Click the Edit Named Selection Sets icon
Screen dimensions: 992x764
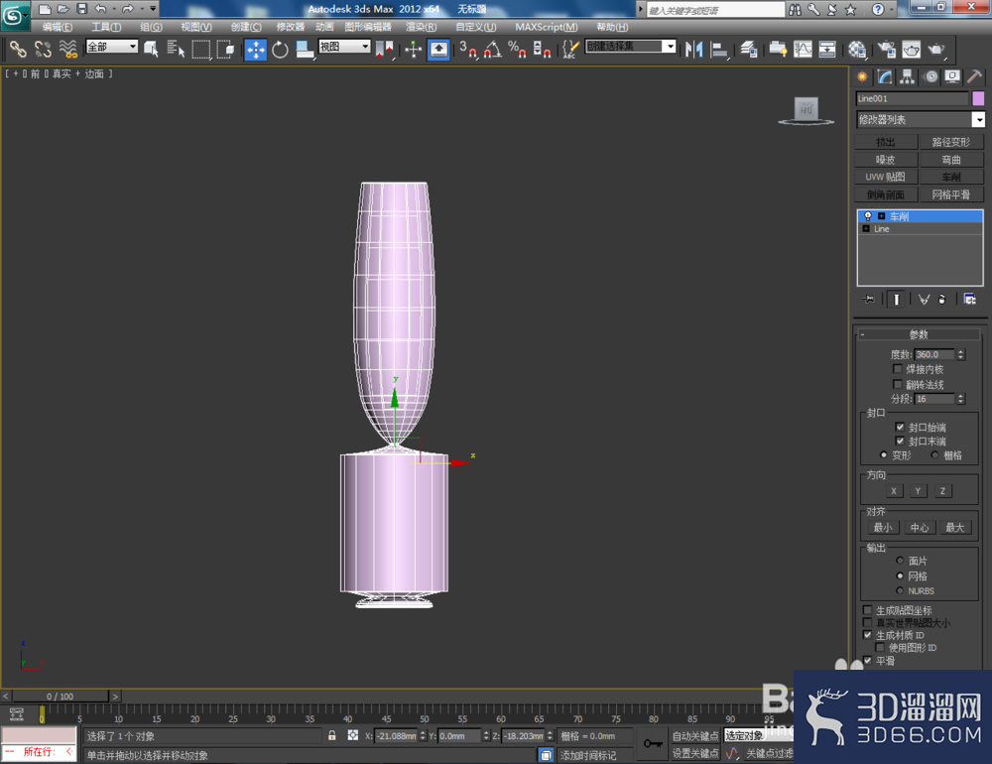[x=570, y=49]
